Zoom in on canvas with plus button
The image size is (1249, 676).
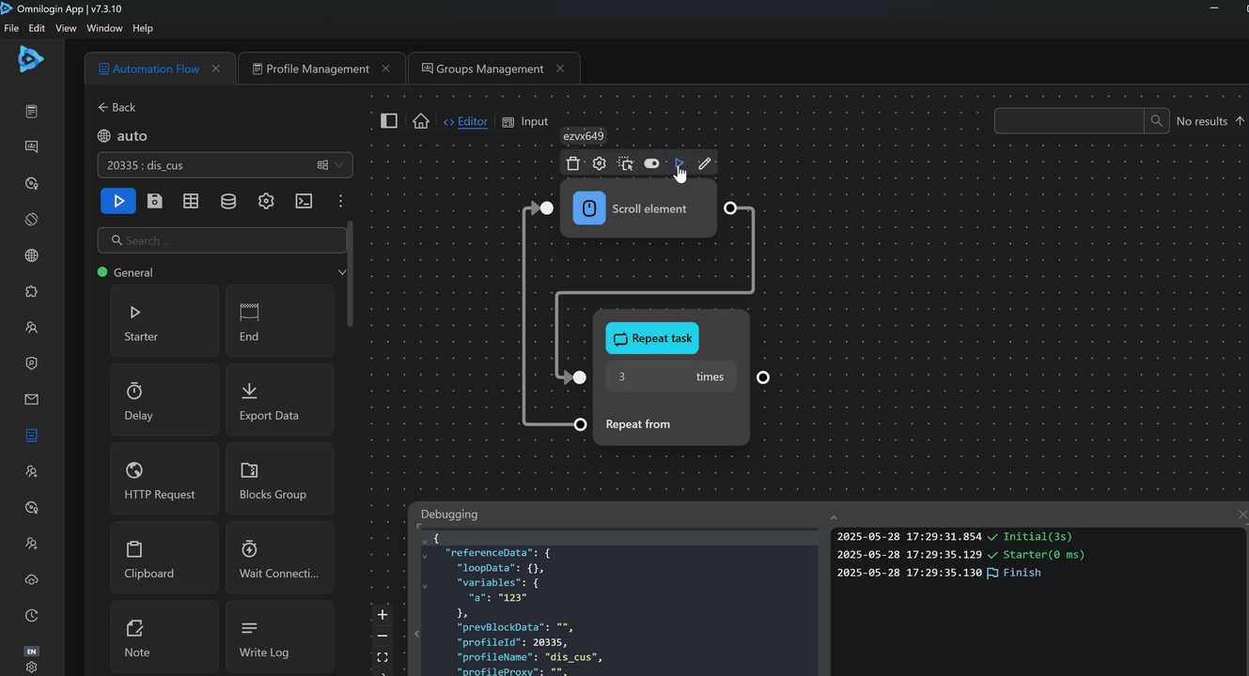(383, 615)
